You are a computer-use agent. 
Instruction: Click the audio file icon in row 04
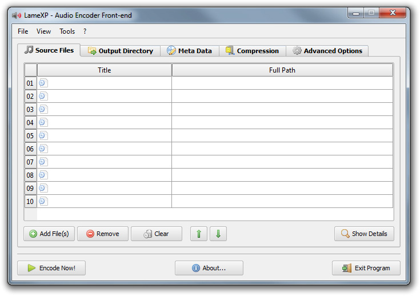[43, 122]
